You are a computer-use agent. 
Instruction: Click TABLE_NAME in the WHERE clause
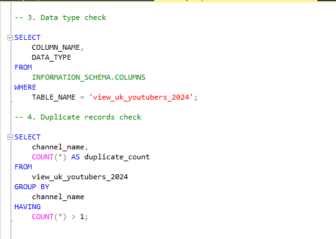[54, 97]
